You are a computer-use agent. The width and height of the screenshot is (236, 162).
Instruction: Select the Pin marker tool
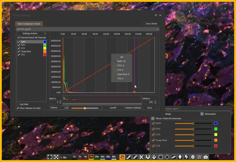coord(180,157)
